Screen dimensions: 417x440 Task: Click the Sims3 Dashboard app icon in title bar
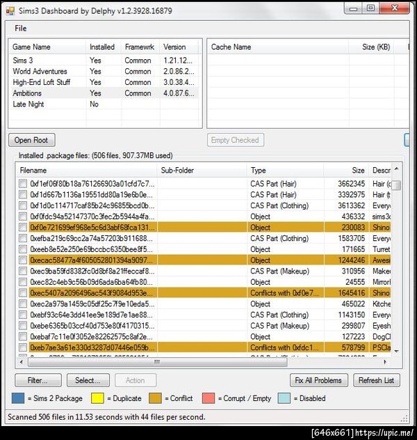tap(10, 11)
